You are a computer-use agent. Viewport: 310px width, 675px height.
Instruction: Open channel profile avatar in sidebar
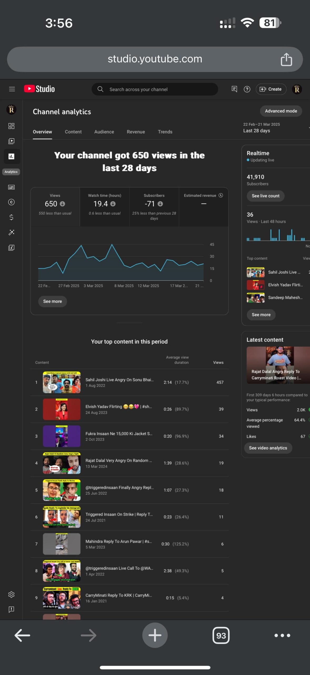click(11, 109)
